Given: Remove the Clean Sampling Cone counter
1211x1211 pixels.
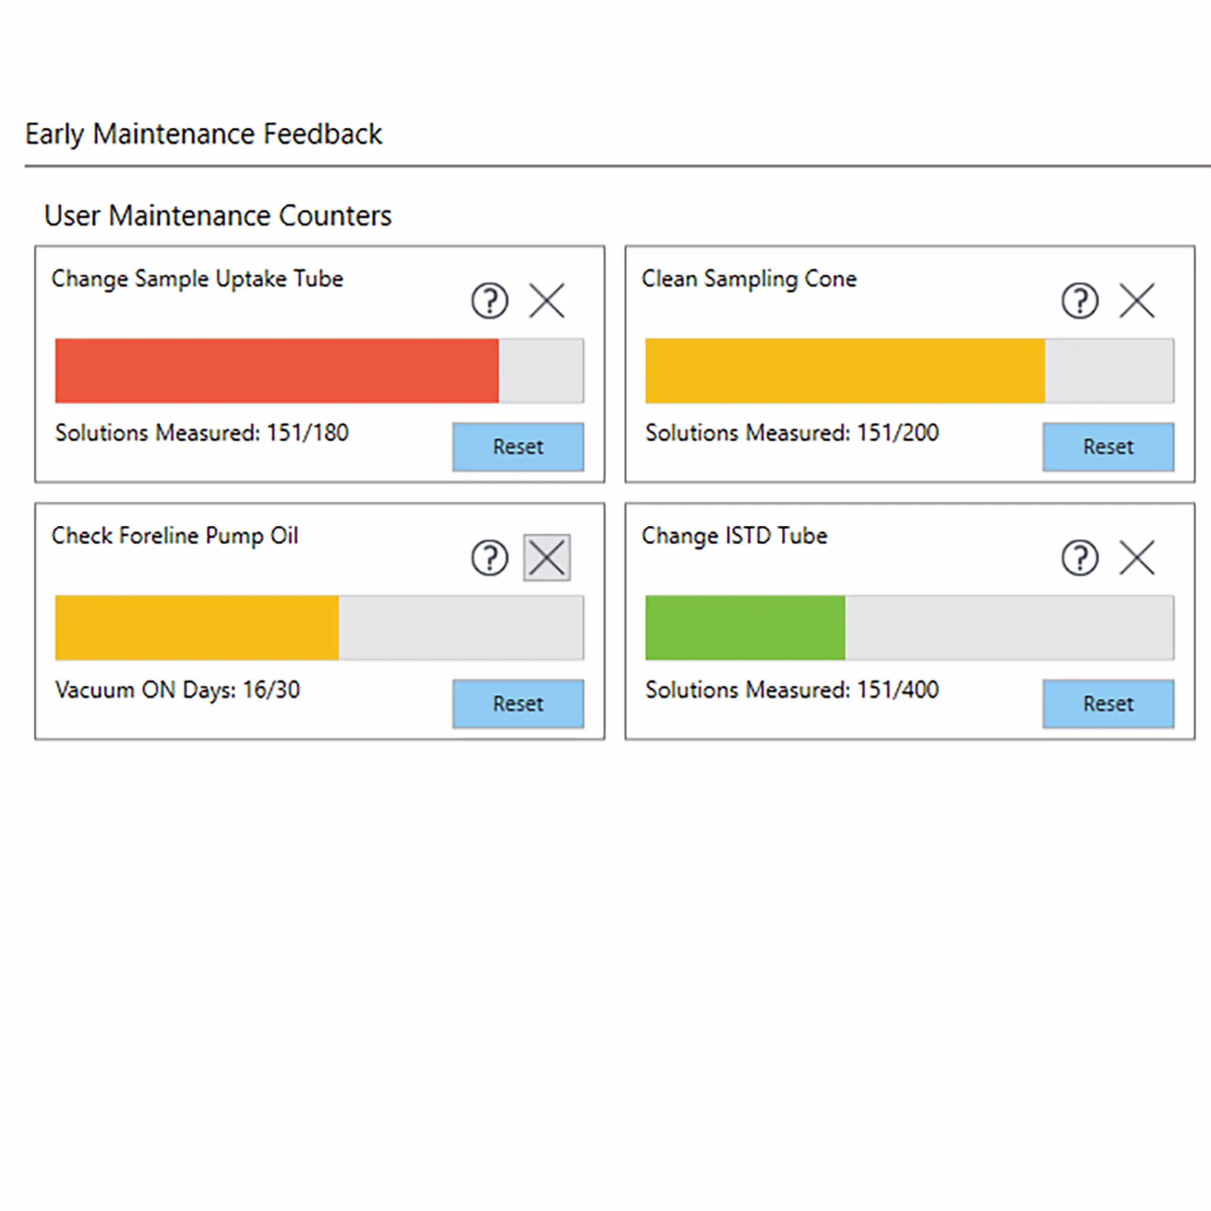Looking at the screenshot, I should 1137,300.
